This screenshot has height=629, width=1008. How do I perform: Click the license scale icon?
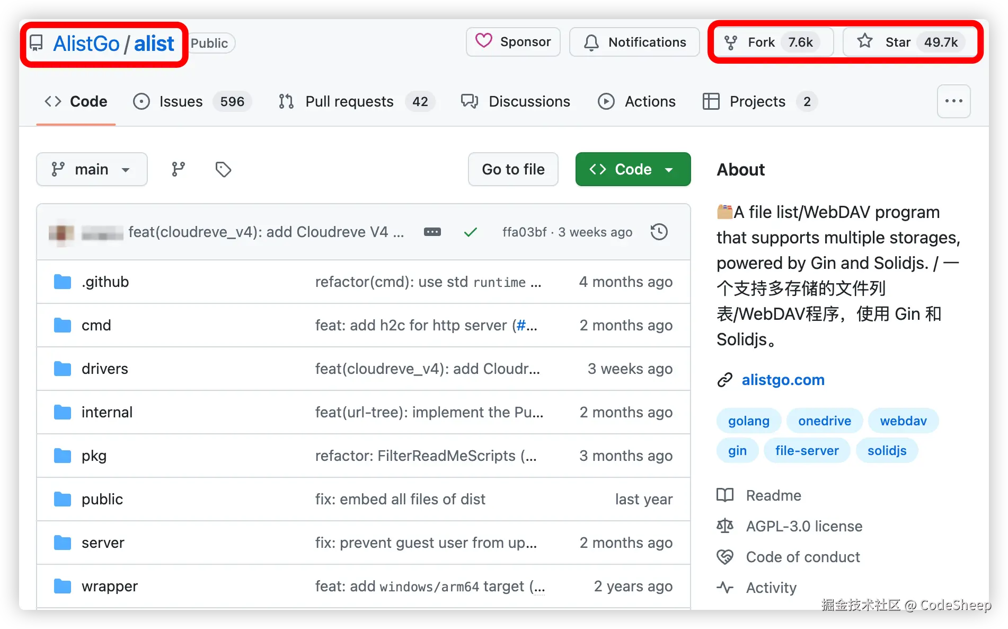[725, 526]
